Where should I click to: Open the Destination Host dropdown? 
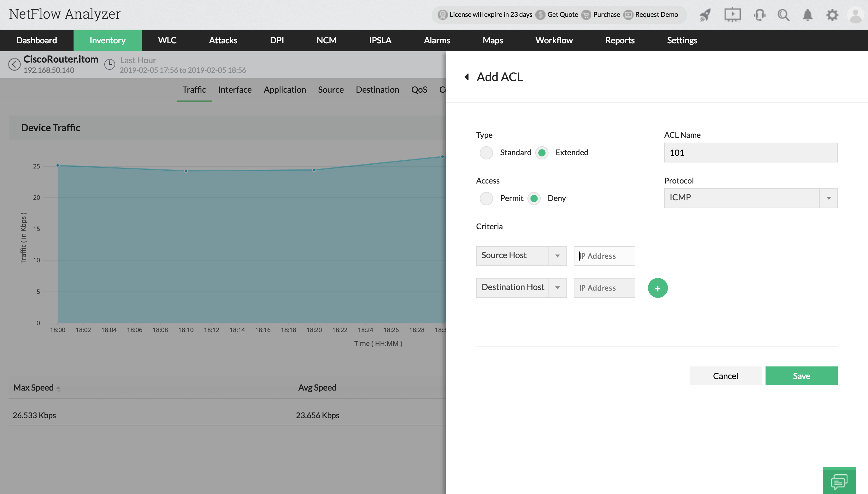click(x=521, y=288)
